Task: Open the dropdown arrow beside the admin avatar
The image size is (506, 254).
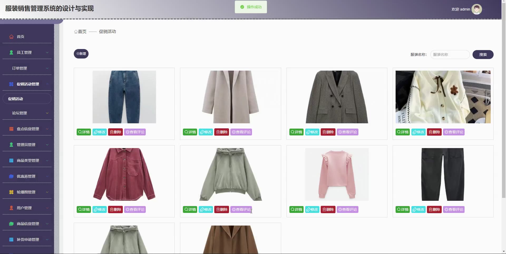Action: coord(484,9)
